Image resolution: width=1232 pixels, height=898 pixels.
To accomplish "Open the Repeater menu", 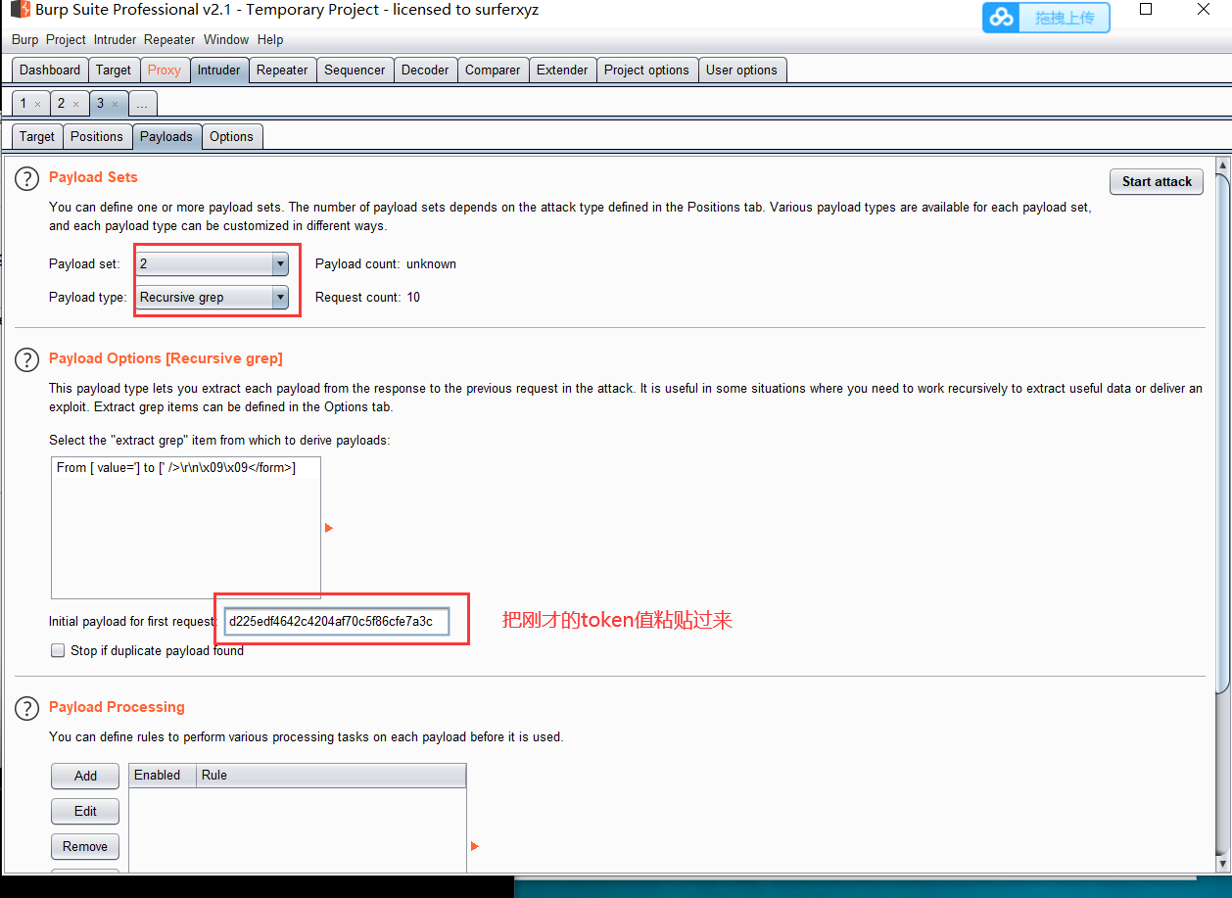I will 169,40.
